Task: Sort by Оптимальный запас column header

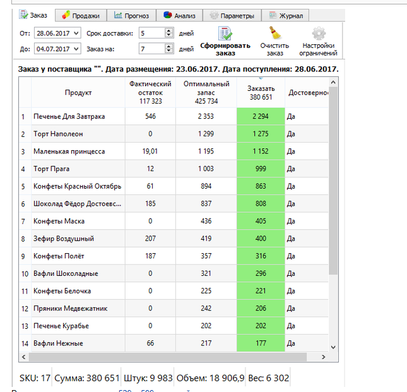Action: pyautogui.click(x=206, y=93)
